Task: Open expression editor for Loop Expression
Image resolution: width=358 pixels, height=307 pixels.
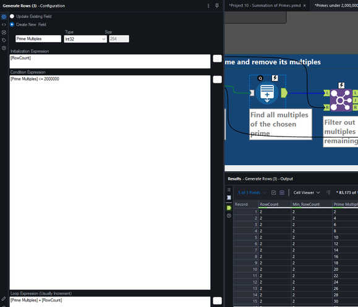Action: 217,301
